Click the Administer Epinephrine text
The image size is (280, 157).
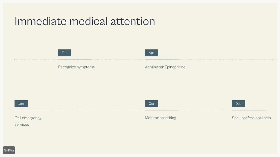tap(165, 67)
